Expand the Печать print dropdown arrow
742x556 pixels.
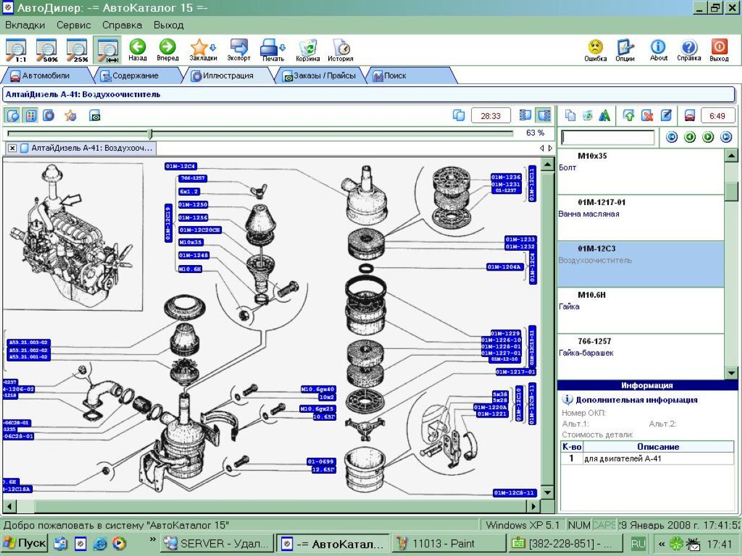point(283,48)
